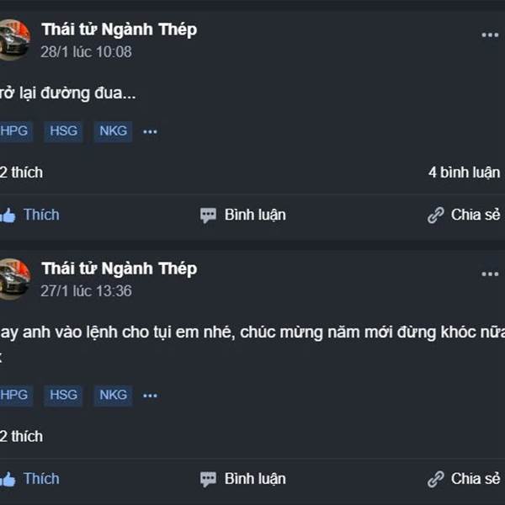The width and height of the screenshot is (505, 505).
Task: Open the author name on the first post
Action: pos(119,29)
